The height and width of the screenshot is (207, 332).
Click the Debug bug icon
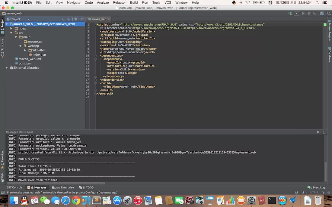click(309, 13)
